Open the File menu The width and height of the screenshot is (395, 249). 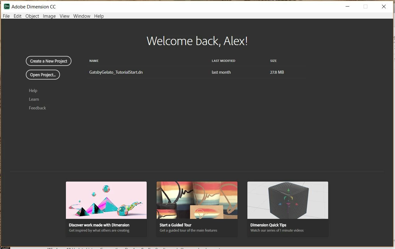[6, 16]
